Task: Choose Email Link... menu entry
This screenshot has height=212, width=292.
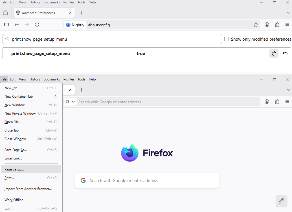Action: point(31,158)
